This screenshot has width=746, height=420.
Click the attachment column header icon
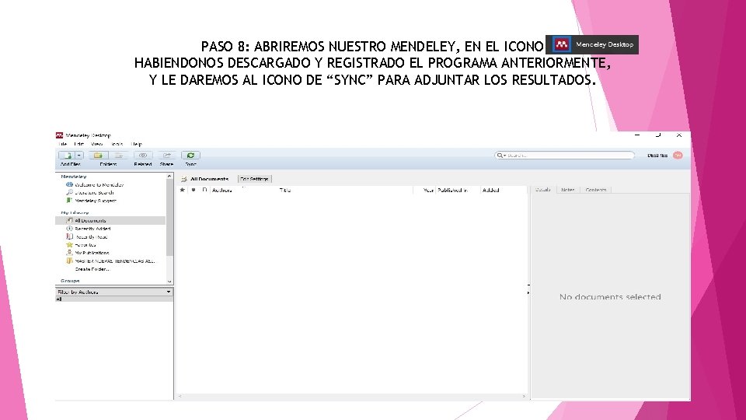(x=204, y=190)
